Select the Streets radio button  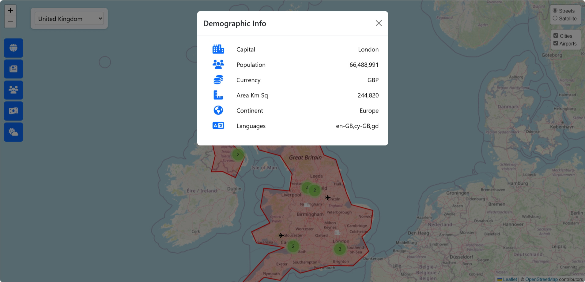pos(555,10)
